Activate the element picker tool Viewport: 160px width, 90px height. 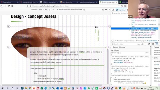coord(113,10)
